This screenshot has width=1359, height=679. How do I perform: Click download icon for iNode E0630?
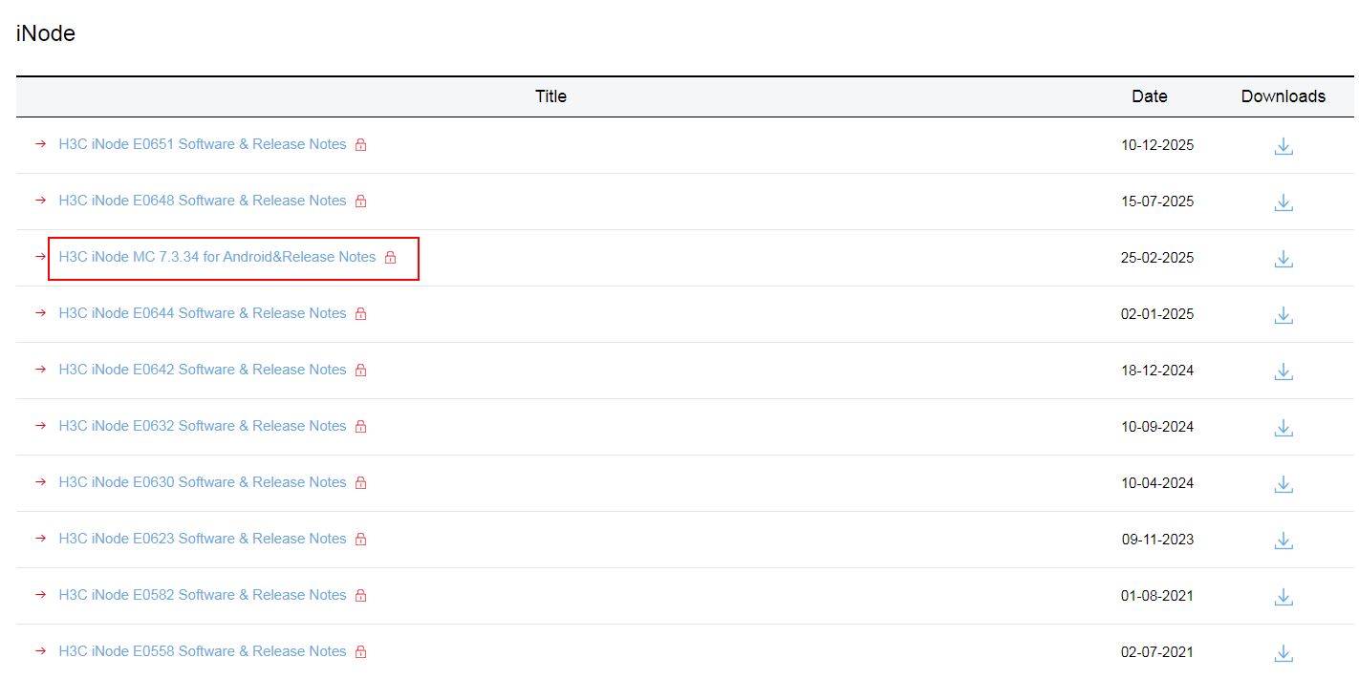point(1283,484)
